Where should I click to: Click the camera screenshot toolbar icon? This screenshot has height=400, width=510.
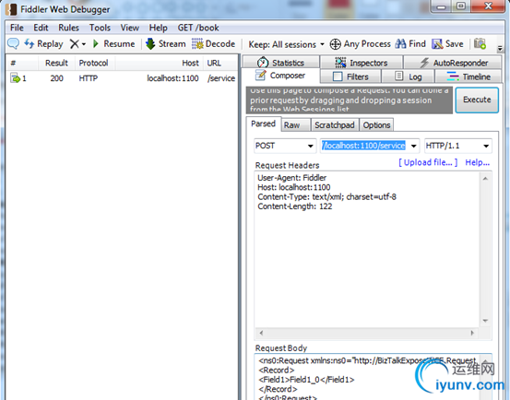point(480,43)
